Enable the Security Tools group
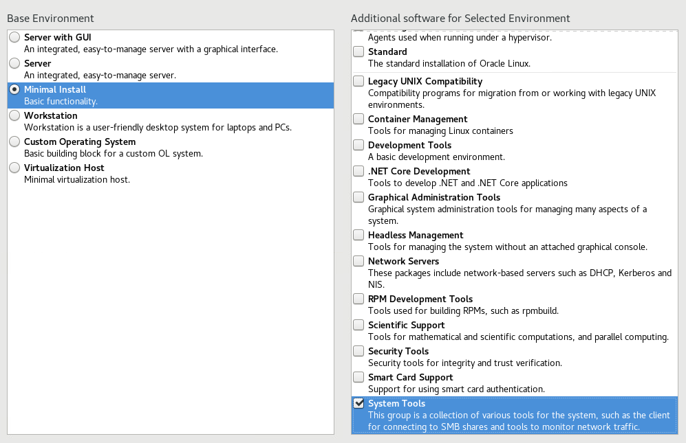Viewport: 686px width, 443px height. click(358, 350)
